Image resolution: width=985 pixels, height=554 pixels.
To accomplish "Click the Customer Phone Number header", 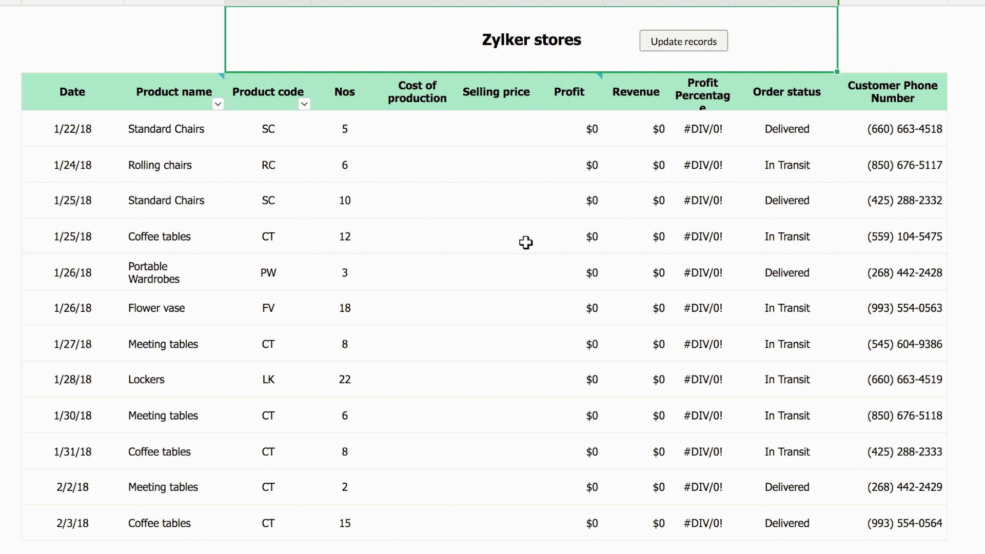I will 892,91.
